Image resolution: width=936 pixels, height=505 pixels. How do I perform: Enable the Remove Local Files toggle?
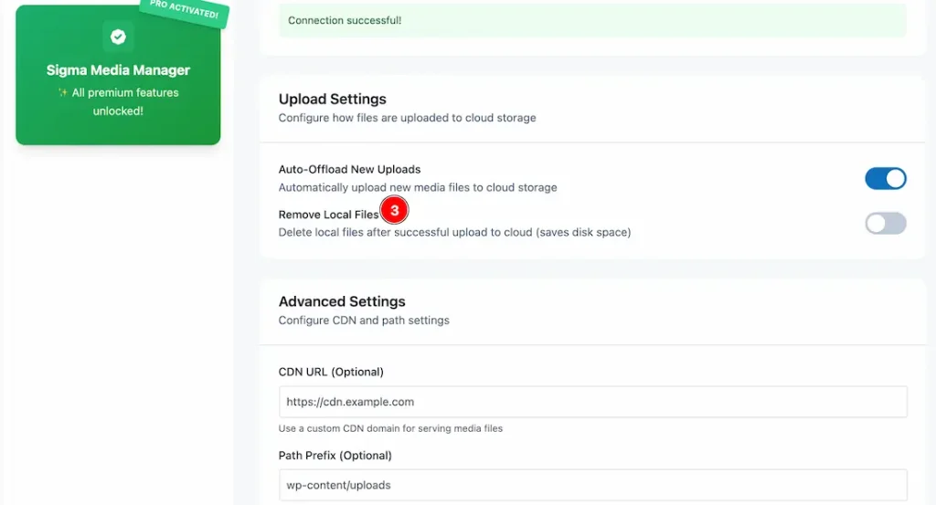click(885, 224)
